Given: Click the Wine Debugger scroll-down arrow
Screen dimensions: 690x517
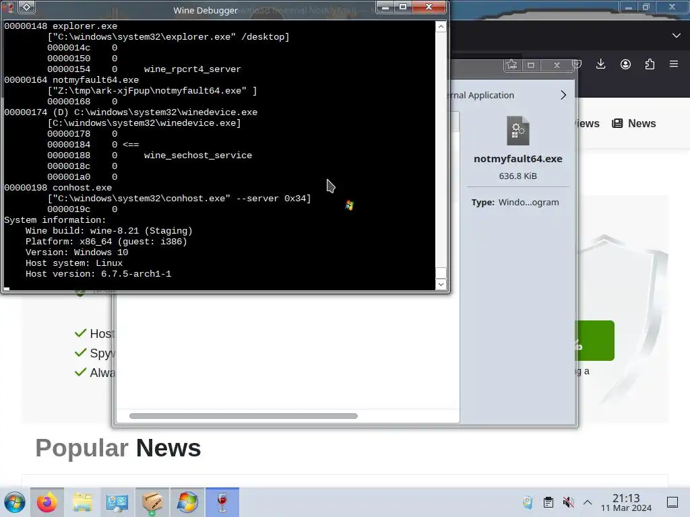Looking at the screenshot, I should tap(441, 284).
